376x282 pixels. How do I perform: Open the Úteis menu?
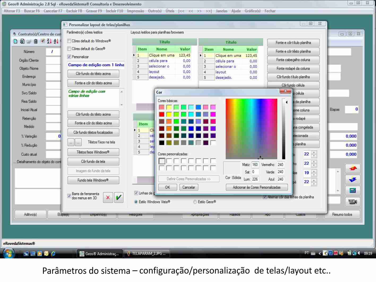click(x=170, y=11)
